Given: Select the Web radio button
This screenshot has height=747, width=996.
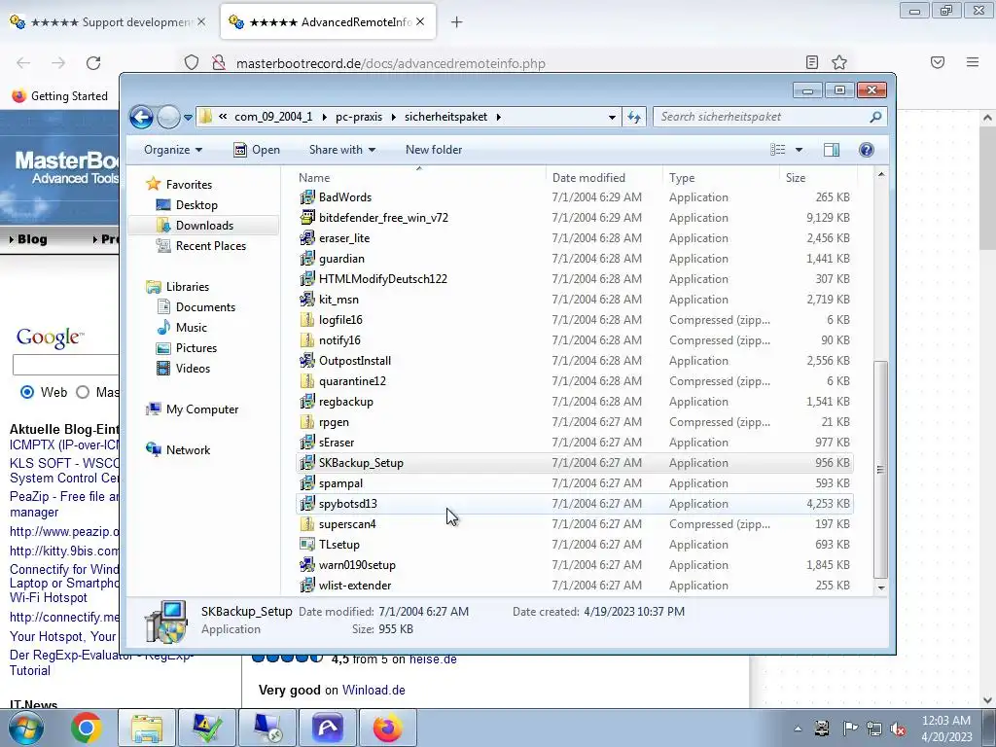Looking at the screenshot, I should coord(27,392).
